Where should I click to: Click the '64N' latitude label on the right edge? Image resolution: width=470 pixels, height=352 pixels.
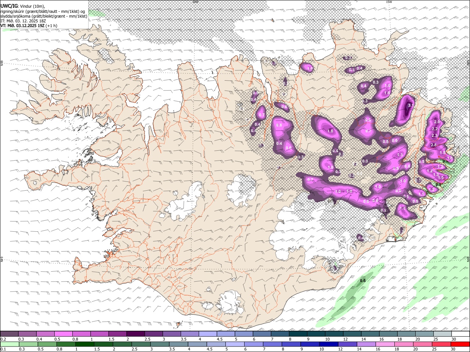[468, 260]
